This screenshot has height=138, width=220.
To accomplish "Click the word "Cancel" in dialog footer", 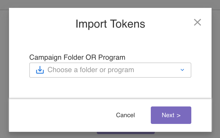I will click(125, 115).
